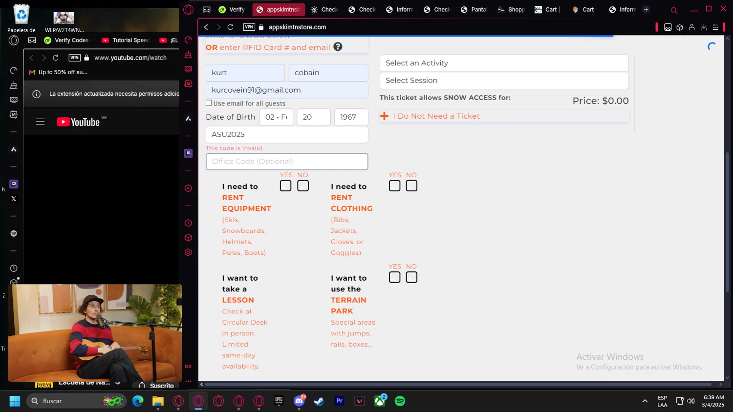733x412 pixels.
Task: Open downloads in the front Opera toolbar
Action: pyautogui.click(x=704, y=27)
